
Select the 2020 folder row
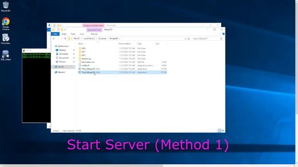(122, 48)
